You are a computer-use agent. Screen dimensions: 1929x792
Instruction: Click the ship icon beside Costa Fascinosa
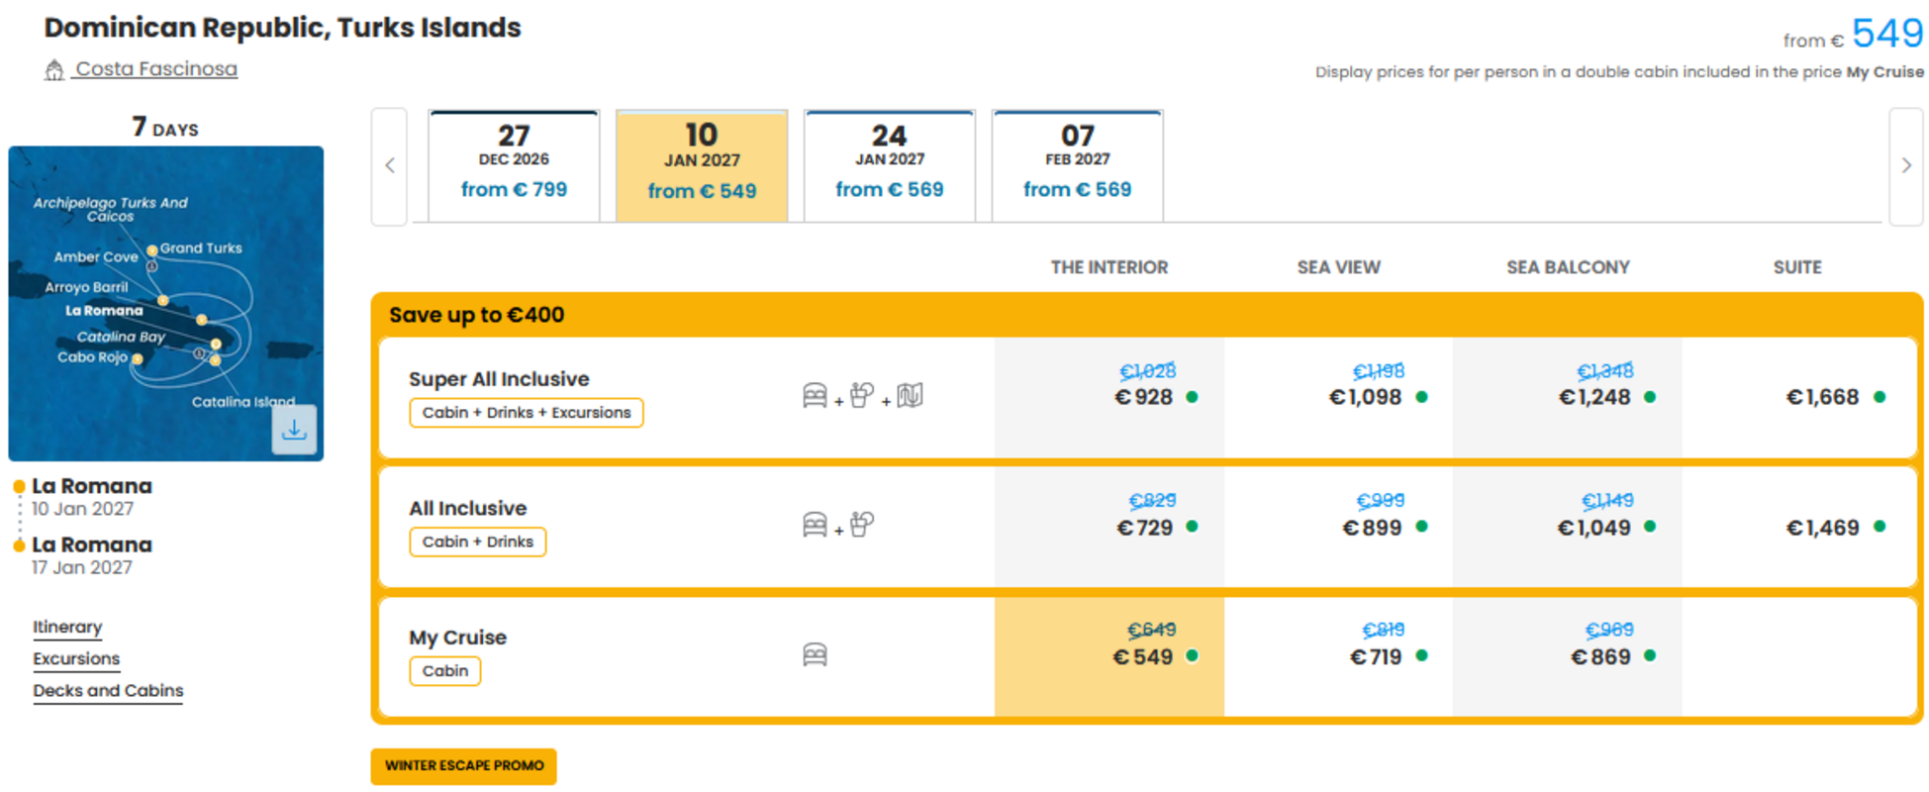tap(54, 69)
